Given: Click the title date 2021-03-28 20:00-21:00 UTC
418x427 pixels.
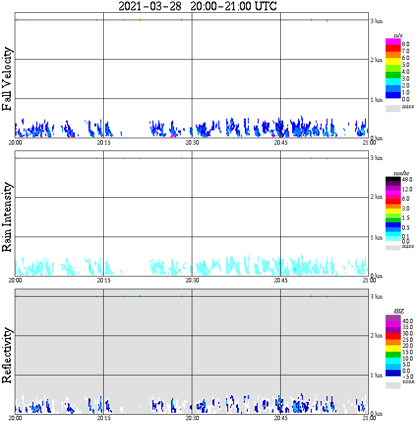Looking at the screenshot, I should point(197,6).
